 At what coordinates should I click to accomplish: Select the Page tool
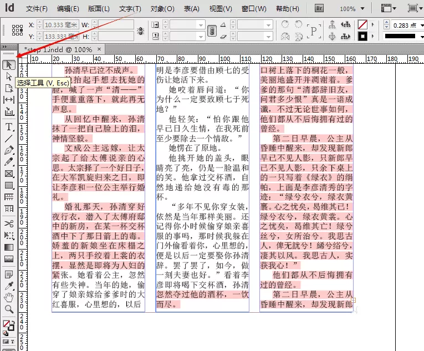pyautogui.click(x=9, y=88)
